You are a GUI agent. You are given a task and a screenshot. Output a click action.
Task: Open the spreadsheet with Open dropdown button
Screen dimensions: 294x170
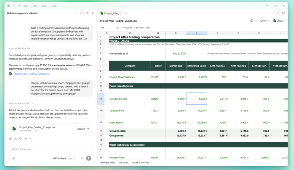pos(279,21)
